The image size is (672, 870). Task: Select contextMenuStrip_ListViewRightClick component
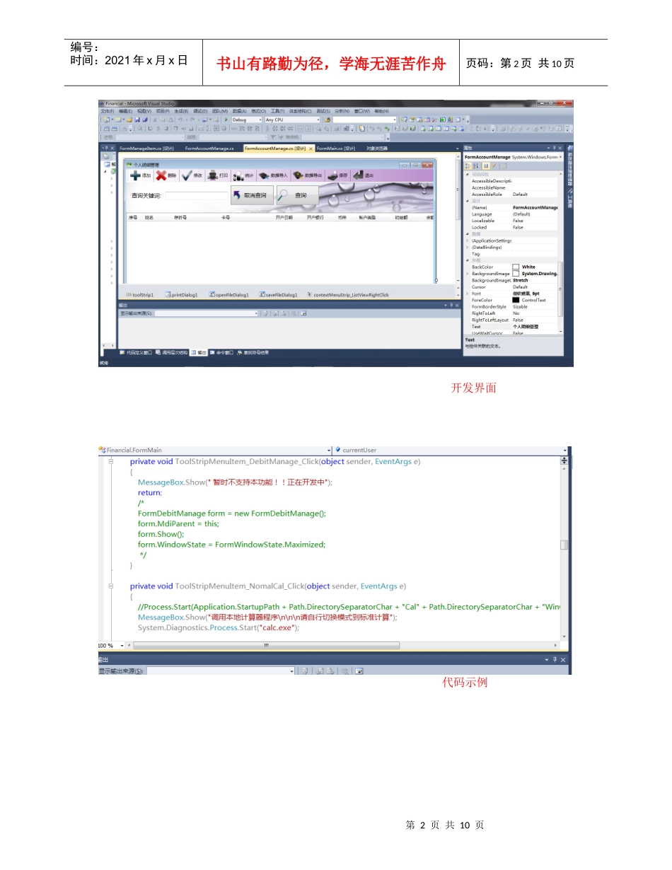(348, 294)
